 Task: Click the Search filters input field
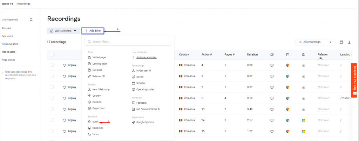tap(128, 42)
